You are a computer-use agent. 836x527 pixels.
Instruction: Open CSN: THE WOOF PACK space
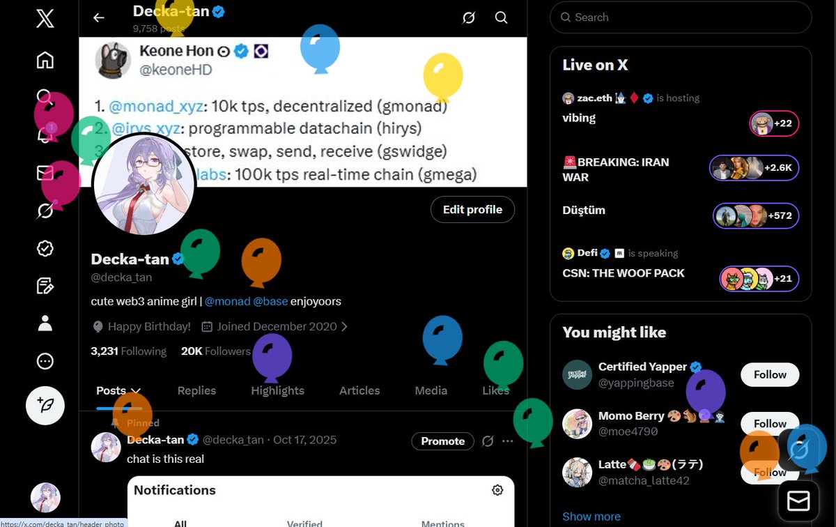pos(624,273)
